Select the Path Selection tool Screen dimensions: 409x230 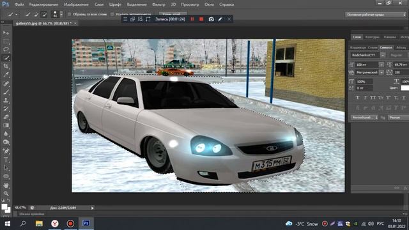tap(6, 167)
